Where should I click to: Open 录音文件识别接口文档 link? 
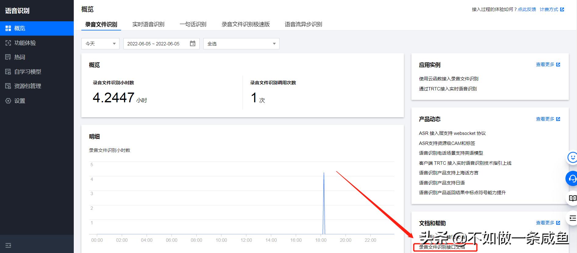(x=442, y=247)
